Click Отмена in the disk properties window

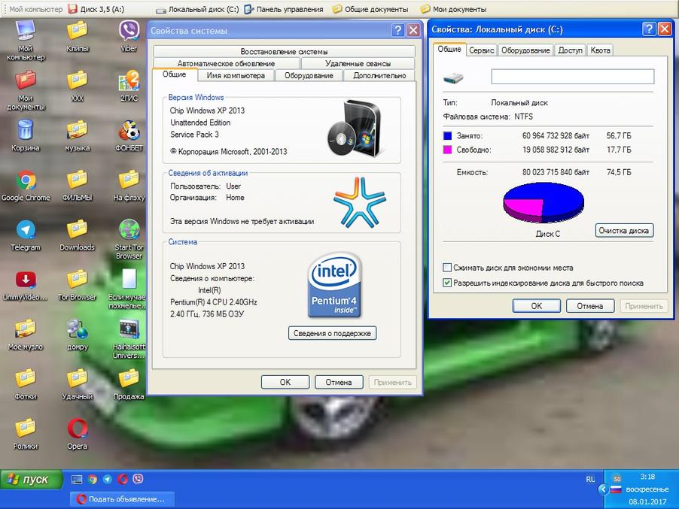[x=589, y=306]
